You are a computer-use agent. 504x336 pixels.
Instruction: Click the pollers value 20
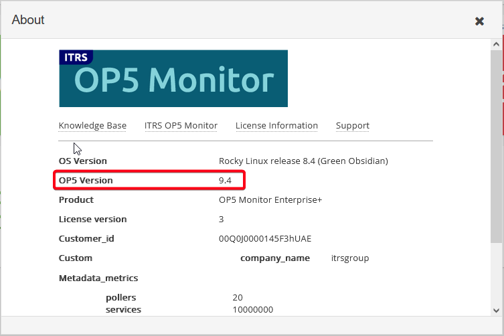(x=238, y=297)
